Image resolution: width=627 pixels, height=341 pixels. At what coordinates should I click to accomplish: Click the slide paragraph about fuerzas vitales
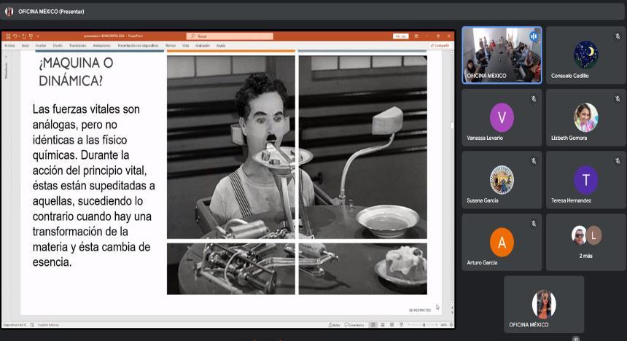tap(93, 186)
